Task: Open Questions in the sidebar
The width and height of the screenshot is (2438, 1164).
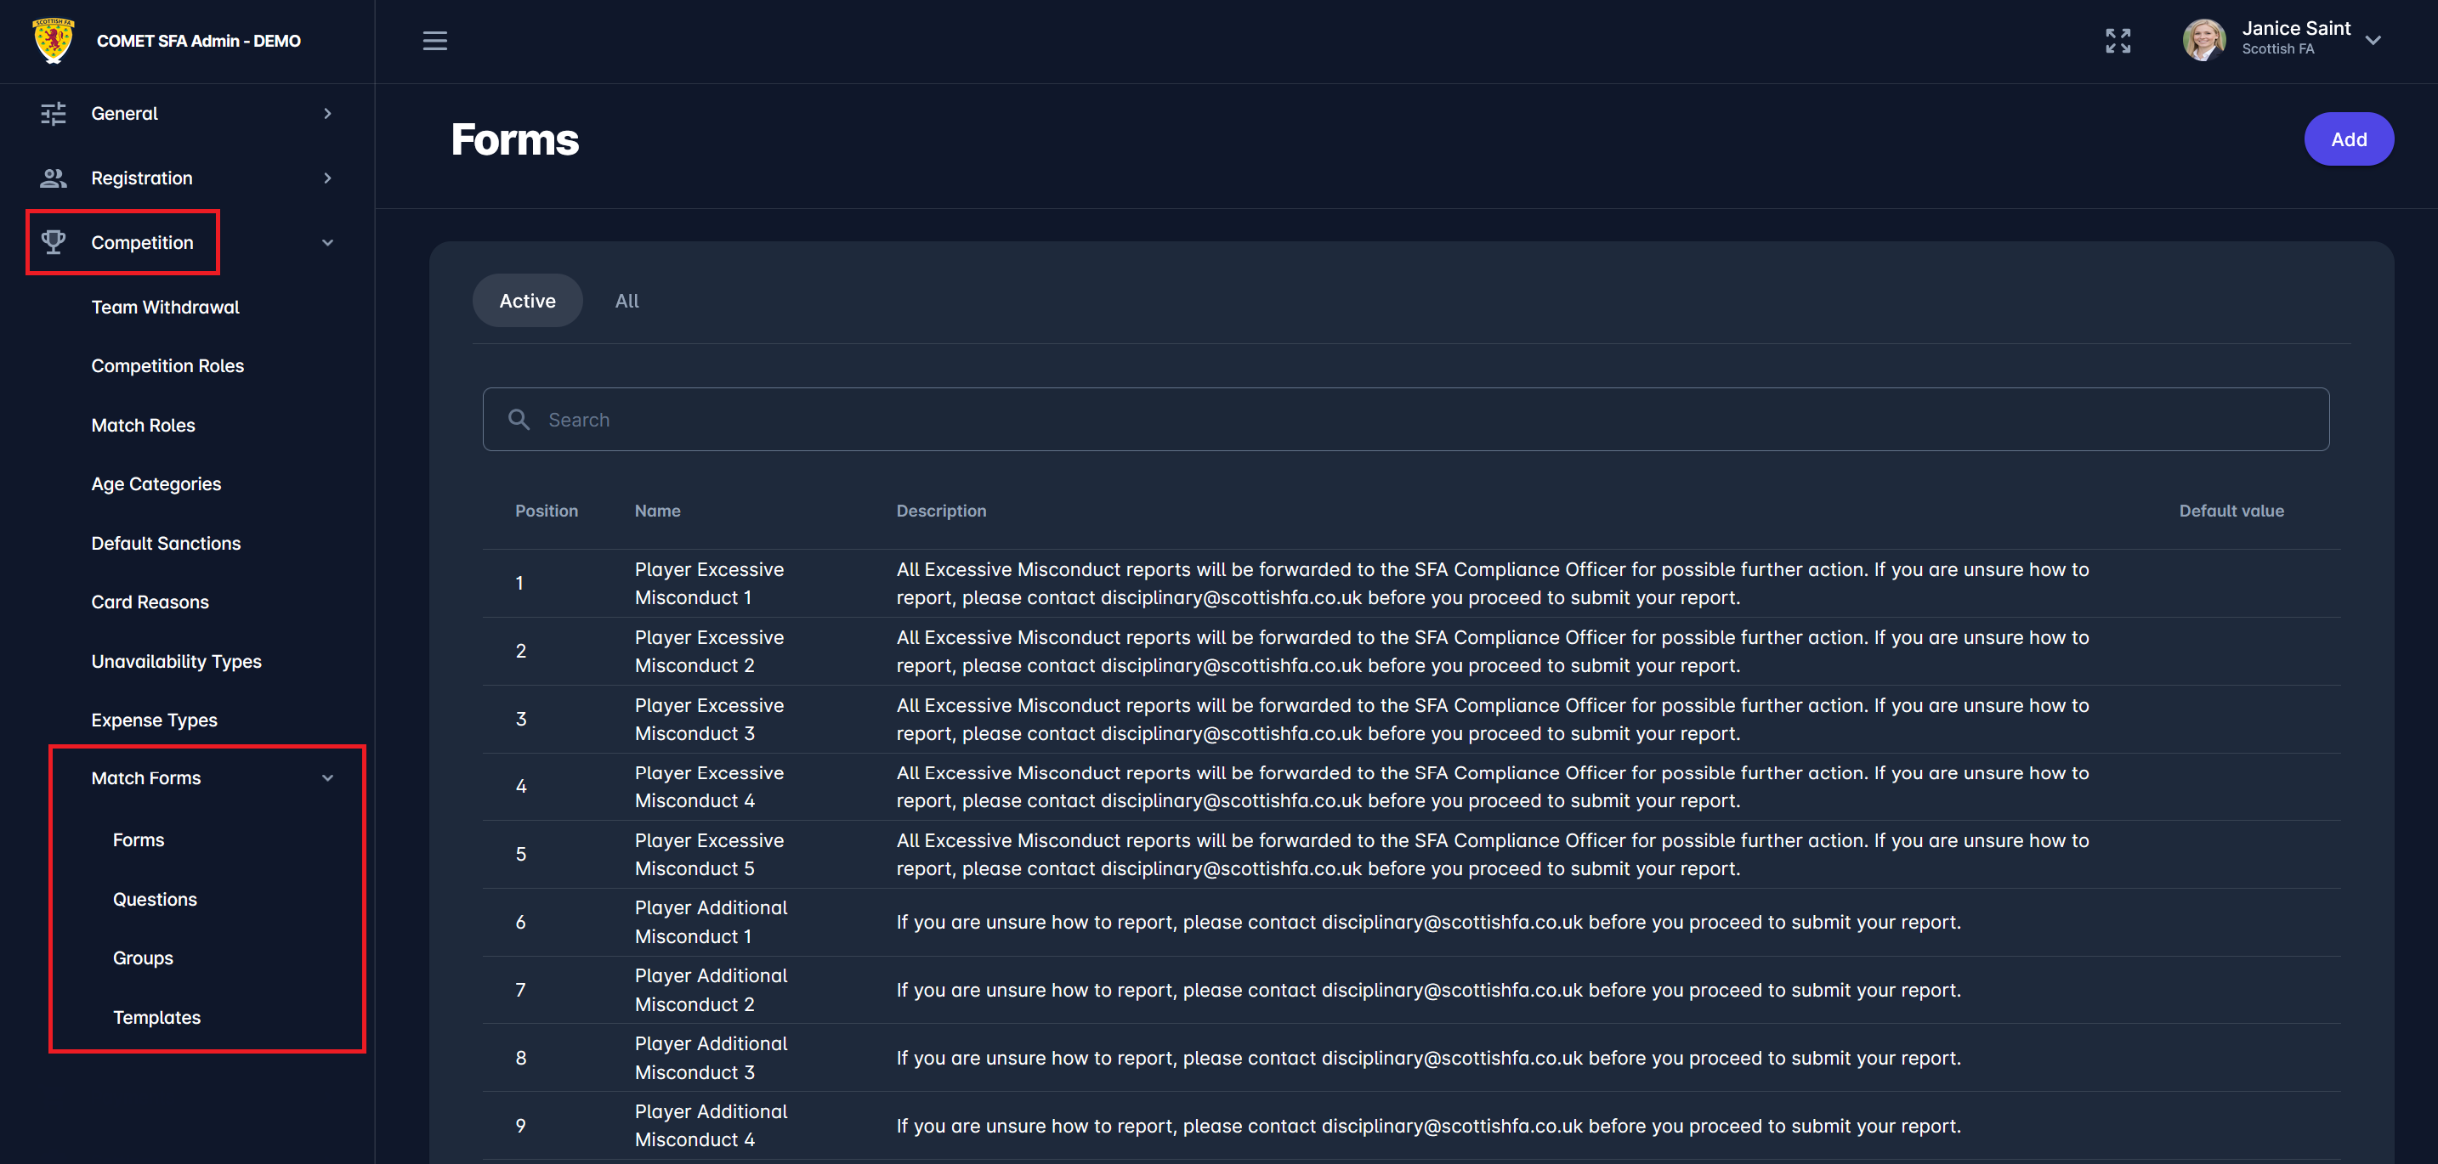Action: pos(156,899)
